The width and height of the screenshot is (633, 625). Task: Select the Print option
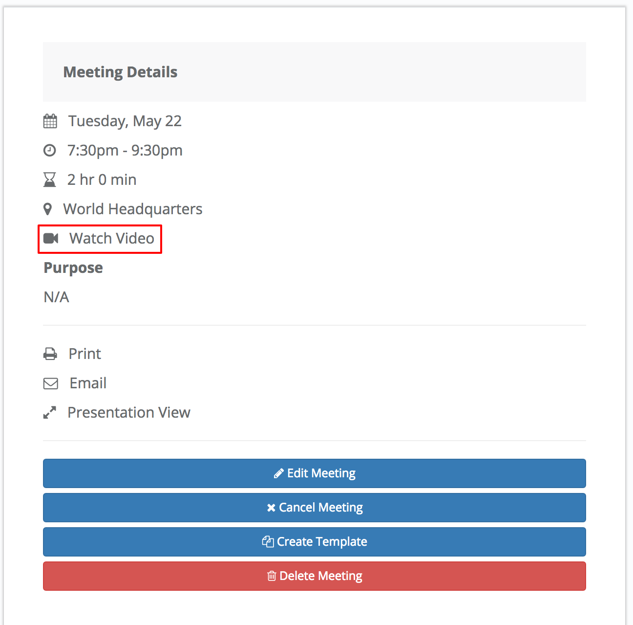tap(84, 354)
